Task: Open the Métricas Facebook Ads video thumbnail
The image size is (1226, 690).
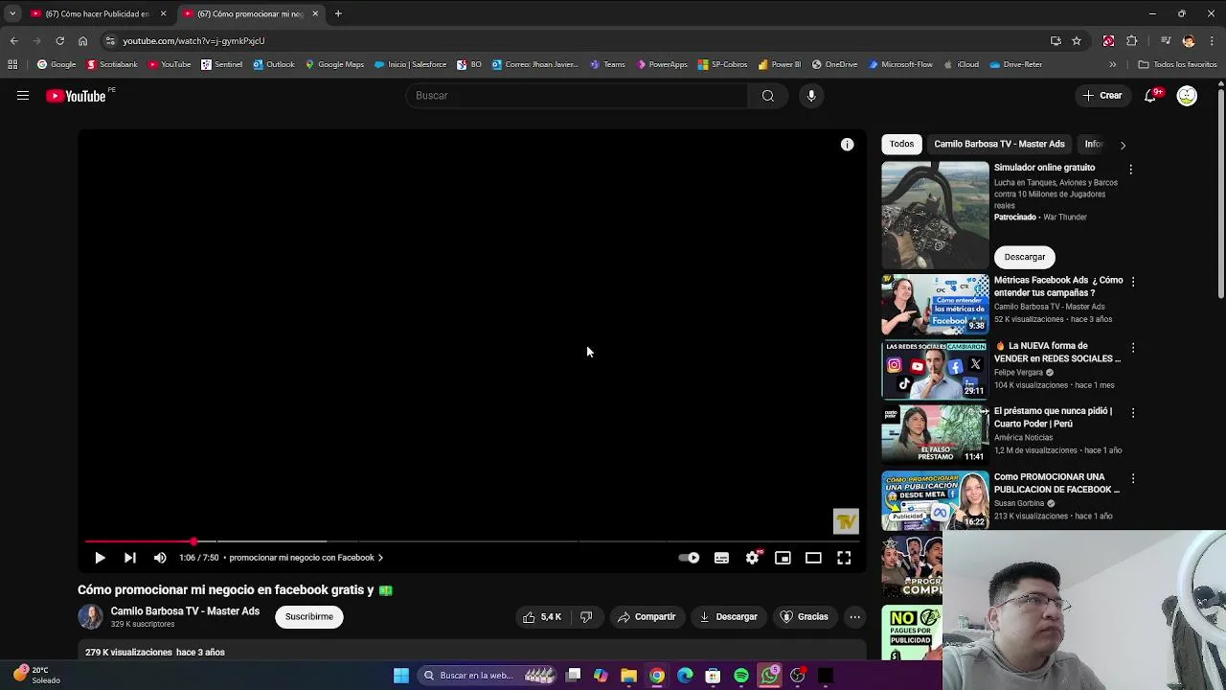Action: pyautogui.click(x=935, y=304)
